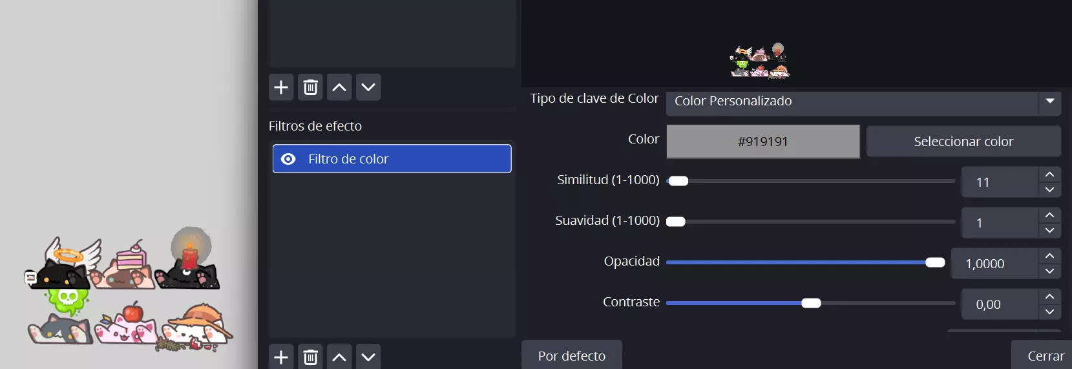Click the Seleccionar color button
Screen dimensions: 1072x369
(963, 142)
